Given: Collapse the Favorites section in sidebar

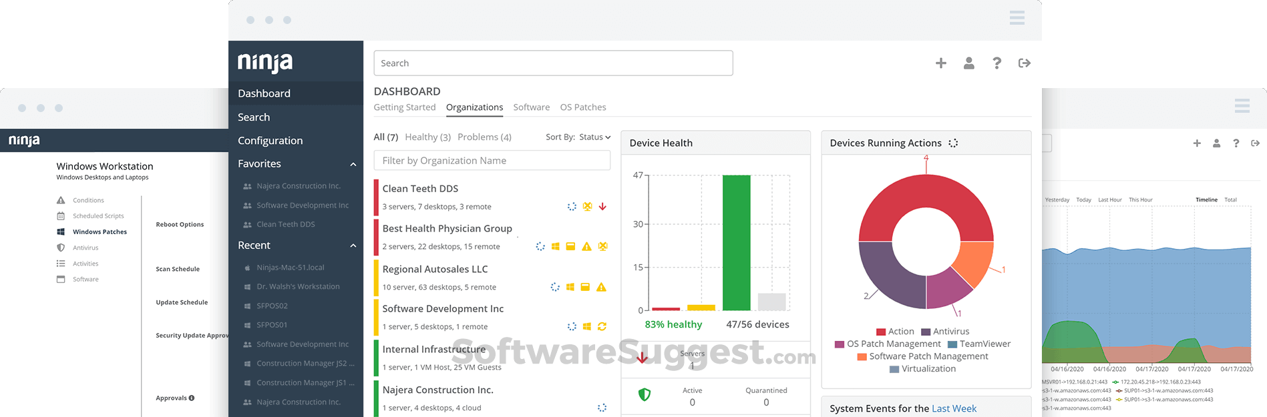Looking at the screenshot, I should point(353,164).
